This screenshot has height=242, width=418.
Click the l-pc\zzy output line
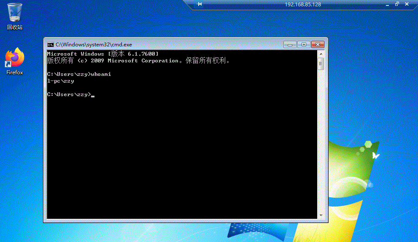coord(60,81)
